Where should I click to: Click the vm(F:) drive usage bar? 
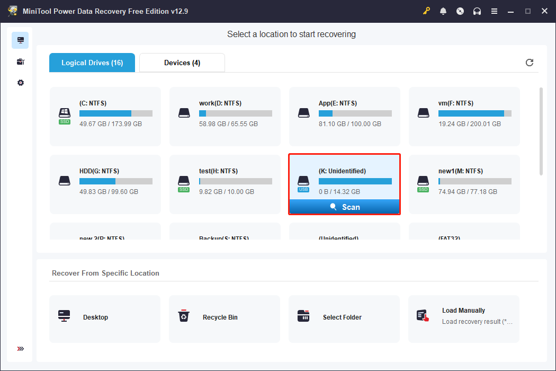pyautogui.click(x=475, y=113)
